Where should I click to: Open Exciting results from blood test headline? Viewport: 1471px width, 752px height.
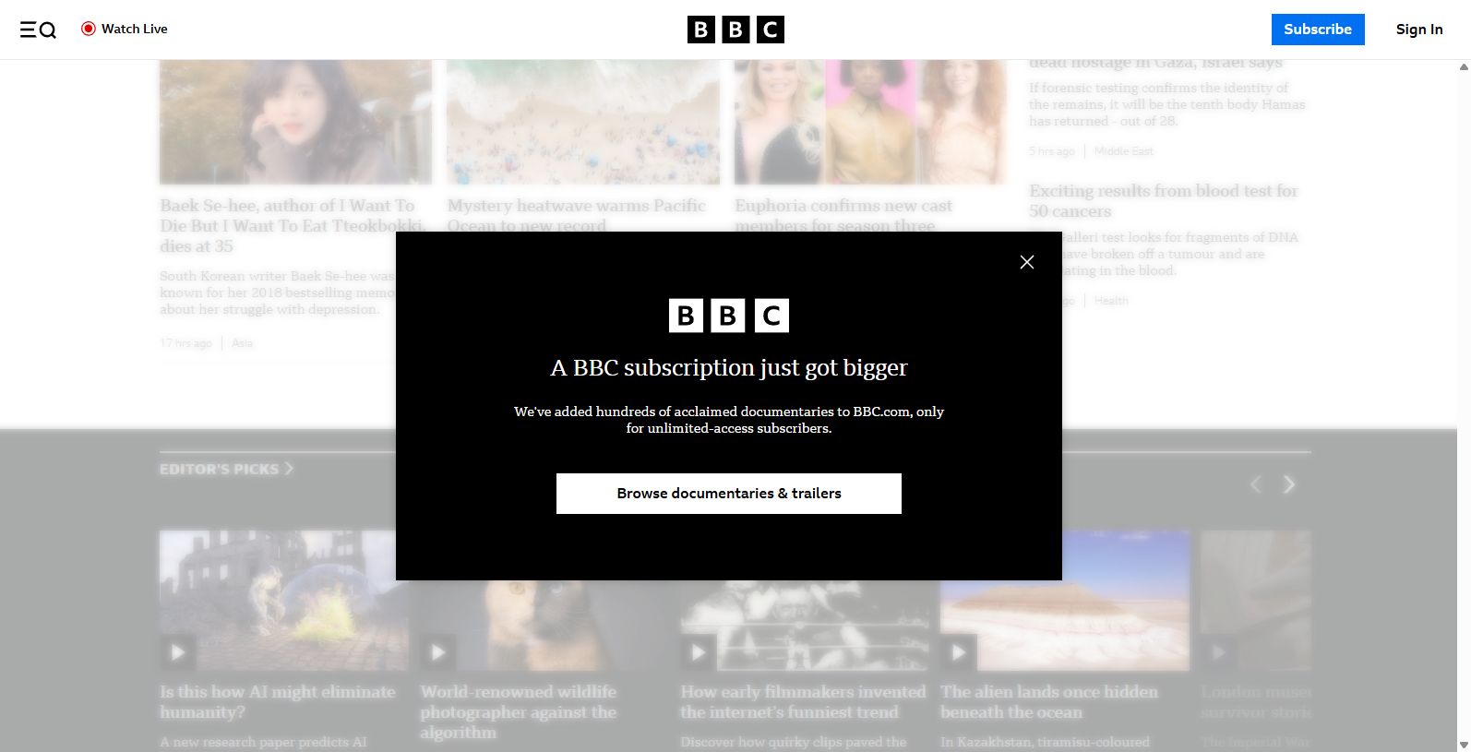tap(1164, 201)
